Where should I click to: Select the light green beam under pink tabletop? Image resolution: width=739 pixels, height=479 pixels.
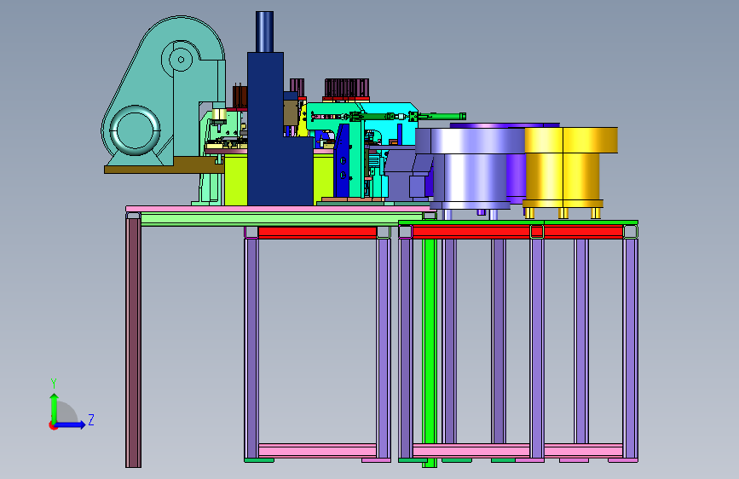coord(282,218)
